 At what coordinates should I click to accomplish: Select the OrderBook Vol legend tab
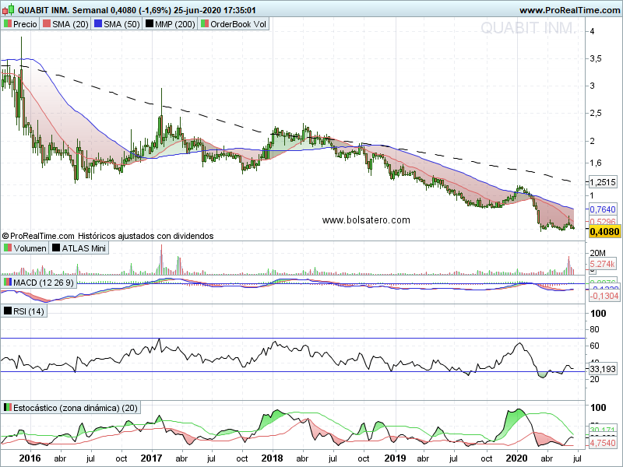pyautogui.click(x=234, y=24)
